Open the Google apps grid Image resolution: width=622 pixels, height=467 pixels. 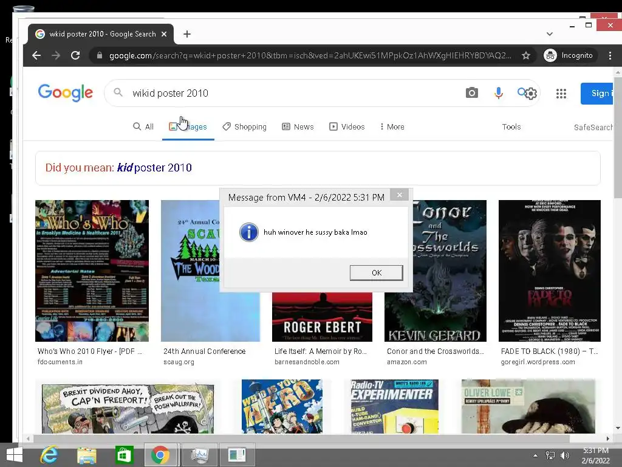click(x=561, y=94)
